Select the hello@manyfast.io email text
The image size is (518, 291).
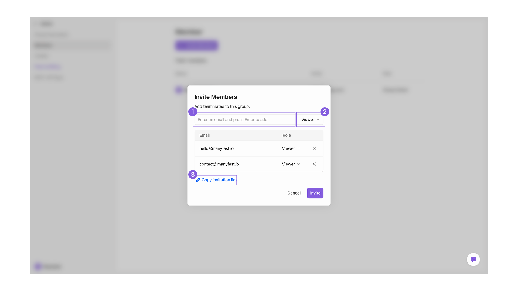pos(216,148)
